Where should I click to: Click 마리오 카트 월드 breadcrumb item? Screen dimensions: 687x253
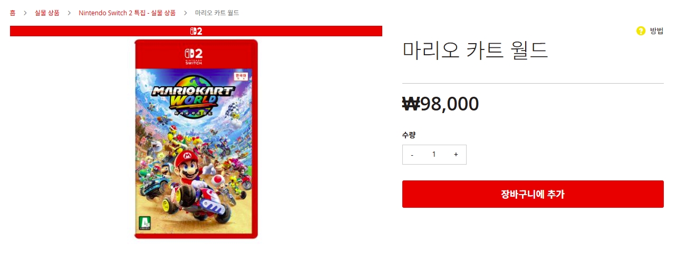(217, 13)
